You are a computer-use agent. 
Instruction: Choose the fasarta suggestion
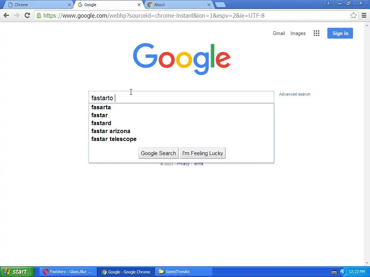point(181,107)
